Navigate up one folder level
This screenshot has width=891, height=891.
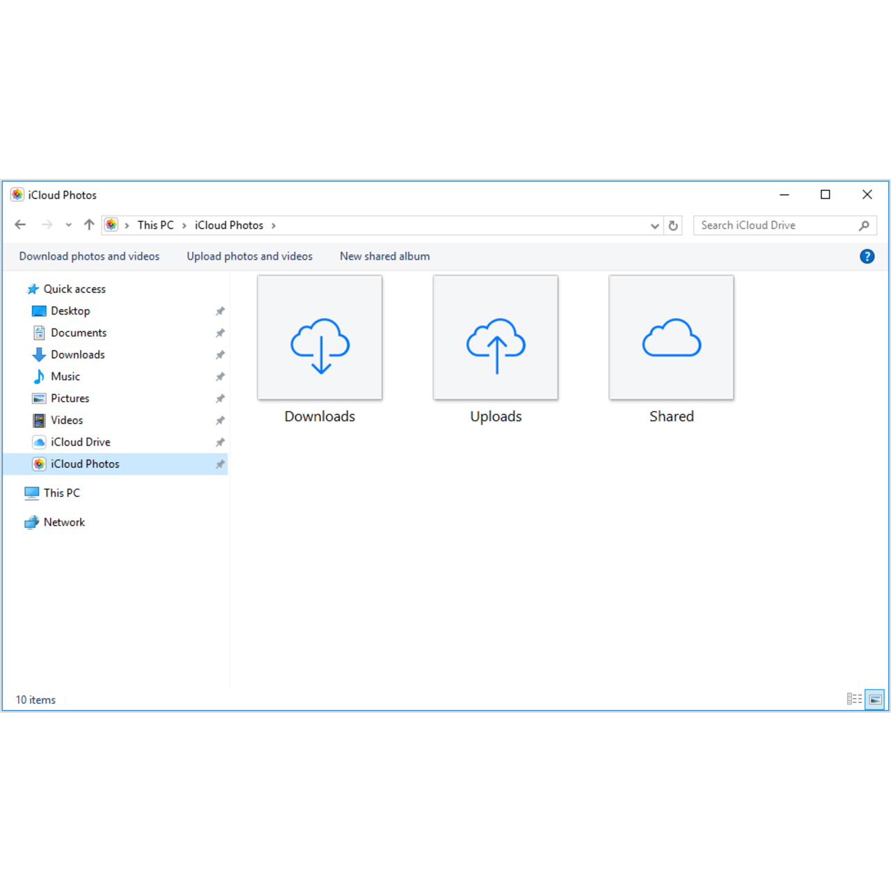[89, 224]
